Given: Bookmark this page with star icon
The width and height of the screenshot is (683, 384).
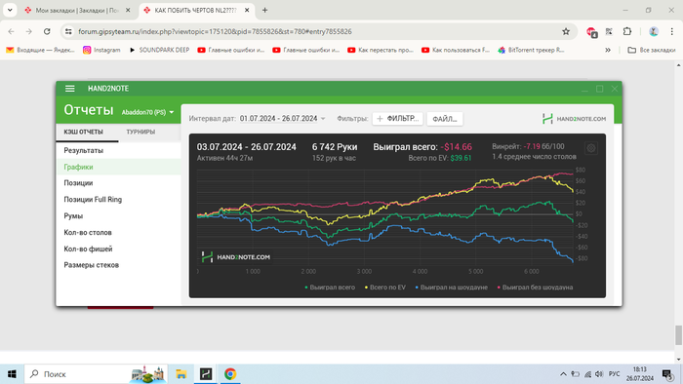Looking at the screenshot, I should click(566, 31).
